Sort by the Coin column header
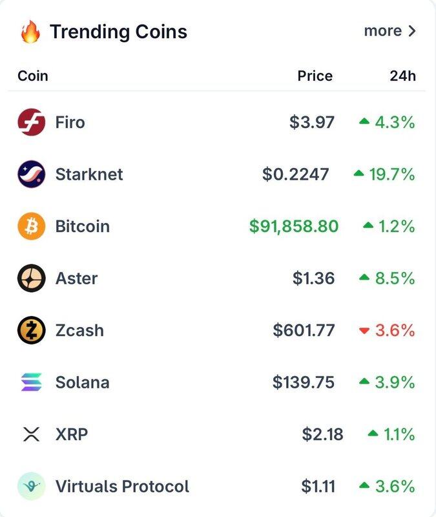Image resolution: width=436 pixels, height=517 pixels. (x=33, y=76)
